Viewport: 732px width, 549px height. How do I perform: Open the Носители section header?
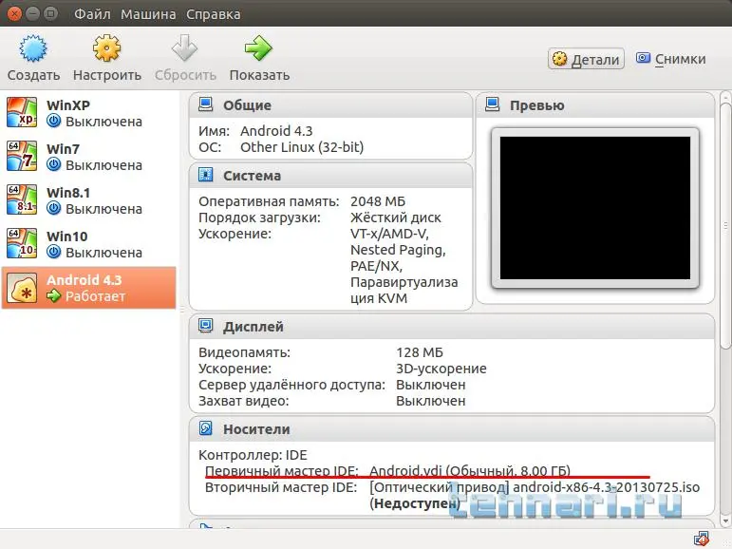click(x=452, y=429)
